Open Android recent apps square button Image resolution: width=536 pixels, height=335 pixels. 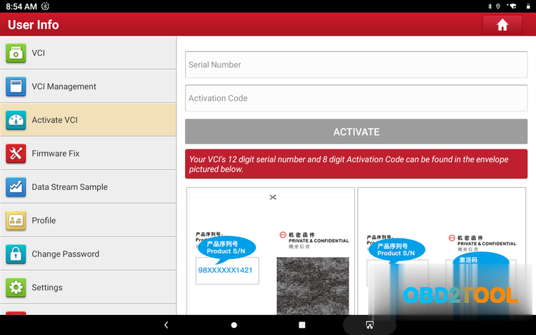coord(302,325)
